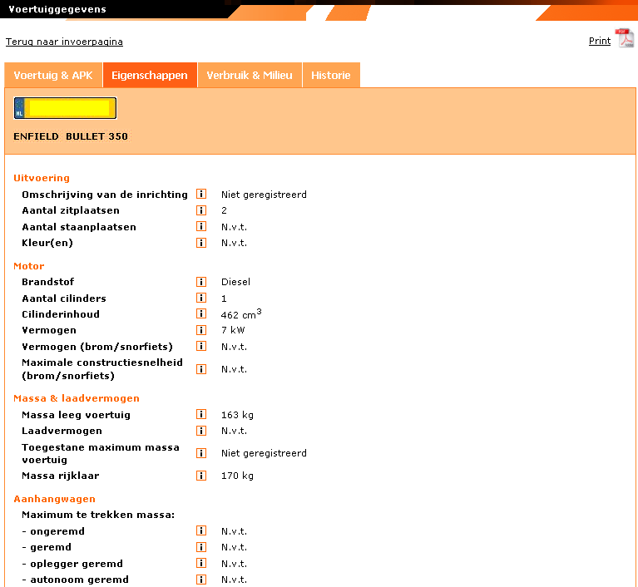Click info icon next to Massa rijklaar
This screenshot has height=587, width=638.
201,476
